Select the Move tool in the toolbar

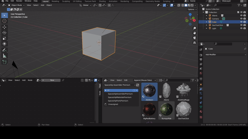coord(4,27)
